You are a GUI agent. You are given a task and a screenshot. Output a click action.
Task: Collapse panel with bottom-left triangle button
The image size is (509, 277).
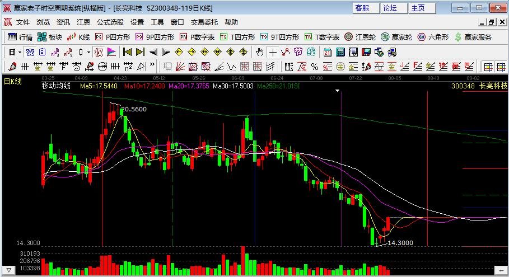click(x=8, y=270)
